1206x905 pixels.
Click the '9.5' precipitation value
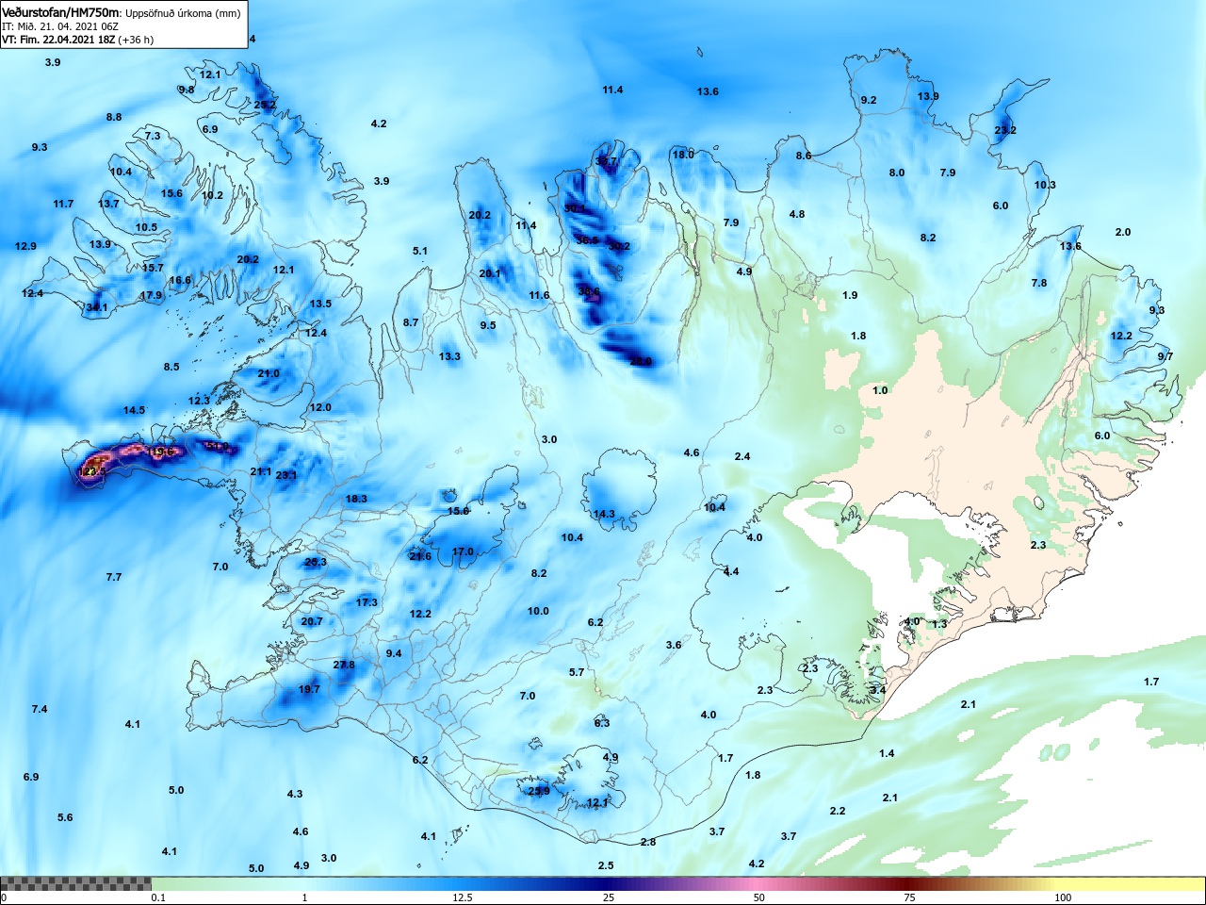click(x=488, y=325)
